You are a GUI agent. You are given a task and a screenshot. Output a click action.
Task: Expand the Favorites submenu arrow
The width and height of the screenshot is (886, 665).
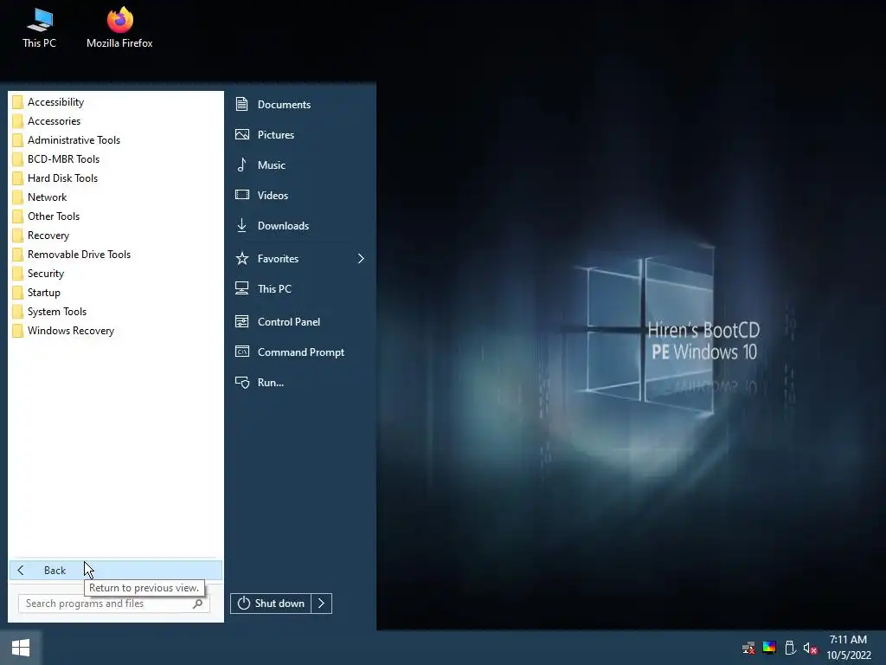[361, 258]
